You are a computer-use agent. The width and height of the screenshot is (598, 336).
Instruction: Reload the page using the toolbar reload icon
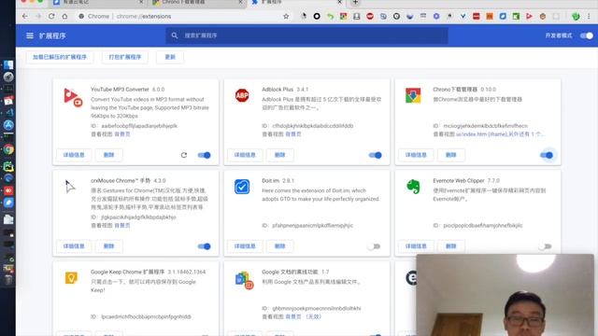click(51, 17)
